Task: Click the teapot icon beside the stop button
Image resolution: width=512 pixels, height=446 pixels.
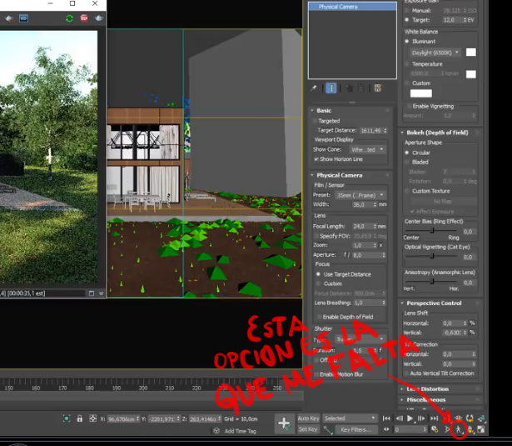Action: (98, 18)
